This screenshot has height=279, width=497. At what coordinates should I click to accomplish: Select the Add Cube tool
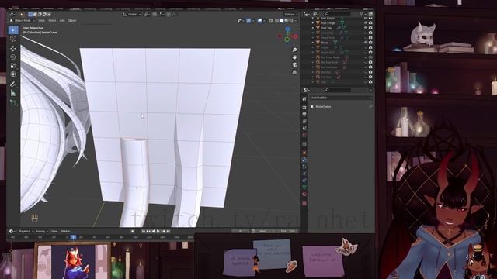point(13,102)
